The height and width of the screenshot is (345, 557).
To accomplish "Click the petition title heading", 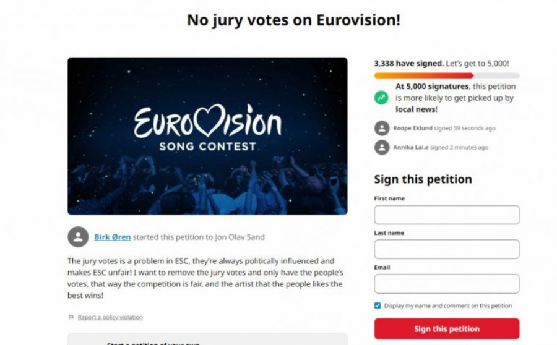I will click(293, 20).
